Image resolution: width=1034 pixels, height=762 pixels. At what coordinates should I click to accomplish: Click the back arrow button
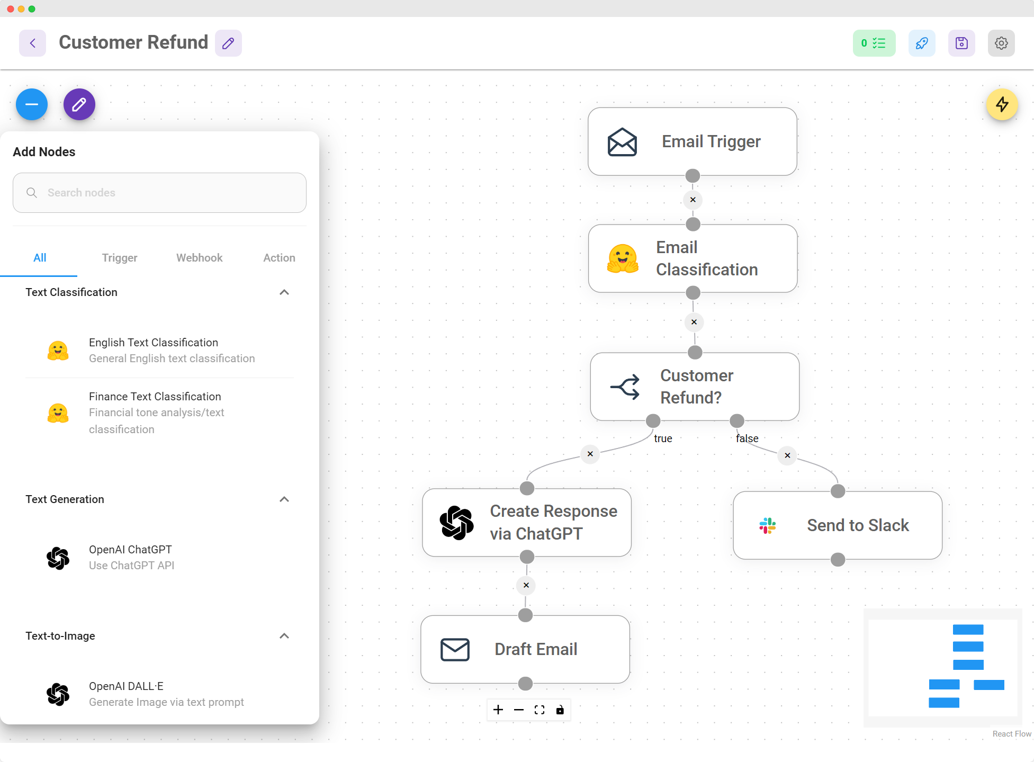[x=32, y=43]
